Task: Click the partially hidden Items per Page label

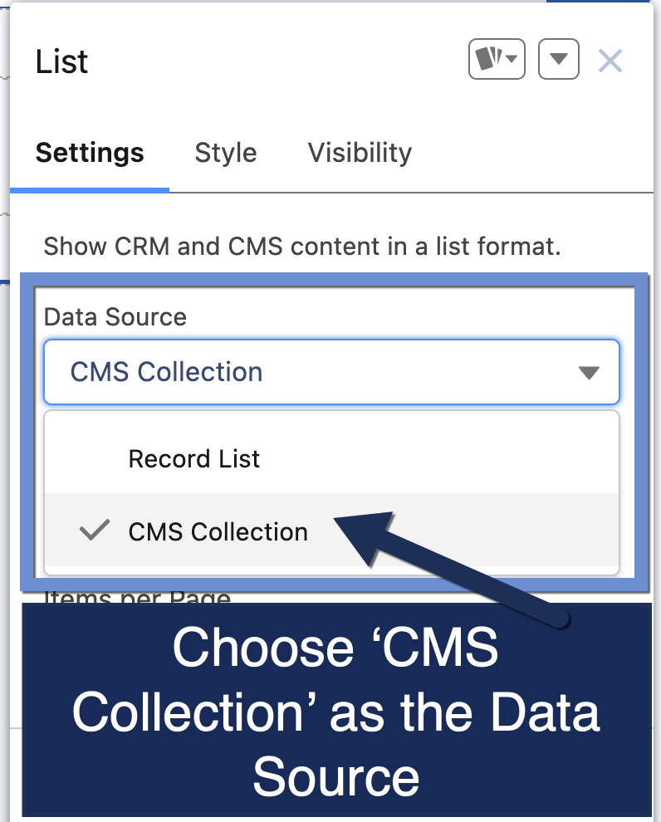Action: [137, 596]
